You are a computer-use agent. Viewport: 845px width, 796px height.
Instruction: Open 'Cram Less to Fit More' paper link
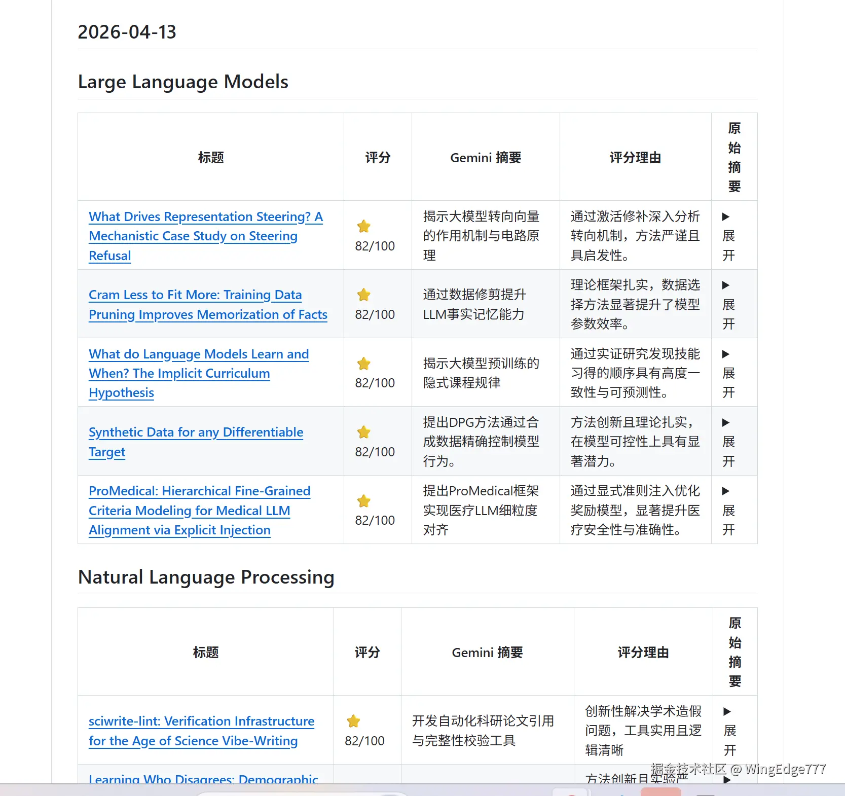coord(208,305)
